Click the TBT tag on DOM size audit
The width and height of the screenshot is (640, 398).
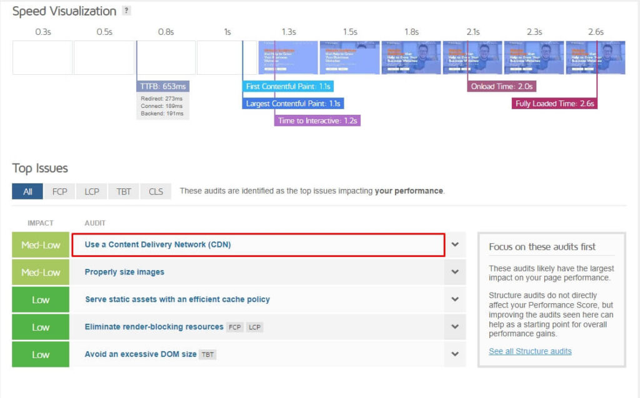(x=207, y=354)
